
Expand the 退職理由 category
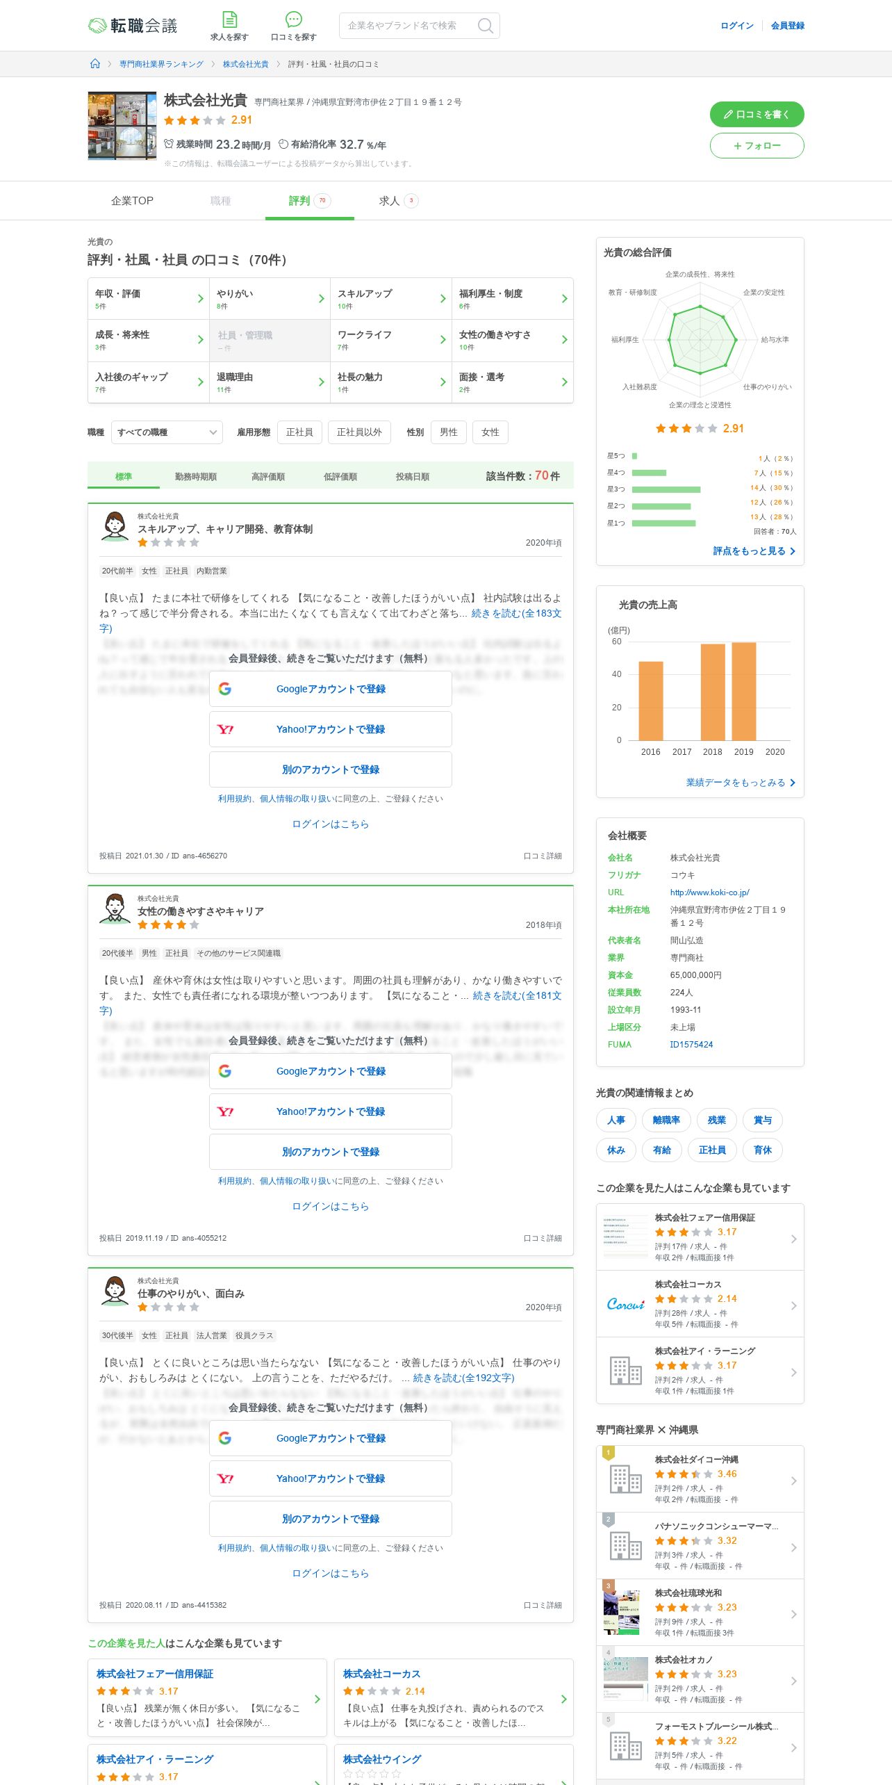point(270,382)
